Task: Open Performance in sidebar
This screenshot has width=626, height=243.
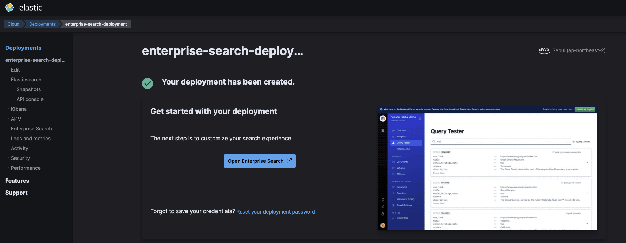Action: (x=26, y=168)
